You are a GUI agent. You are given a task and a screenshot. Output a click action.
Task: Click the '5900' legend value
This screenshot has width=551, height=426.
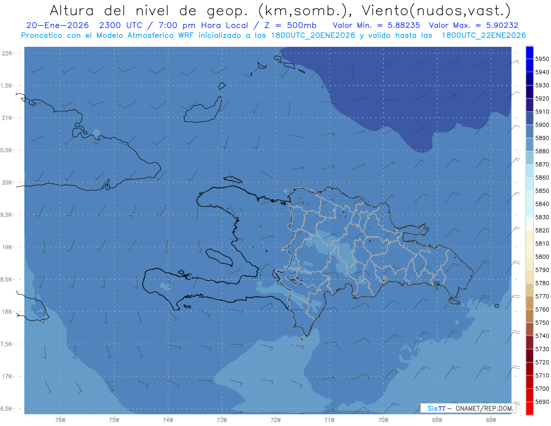point(542,125)
